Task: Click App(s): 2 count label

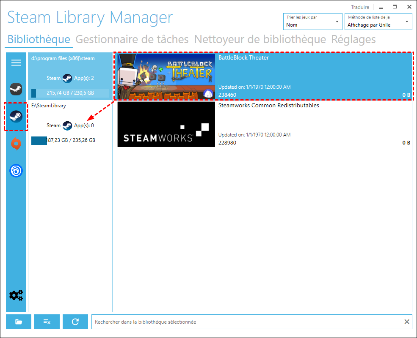Action: pyautogui.click(x=84, y=78)
